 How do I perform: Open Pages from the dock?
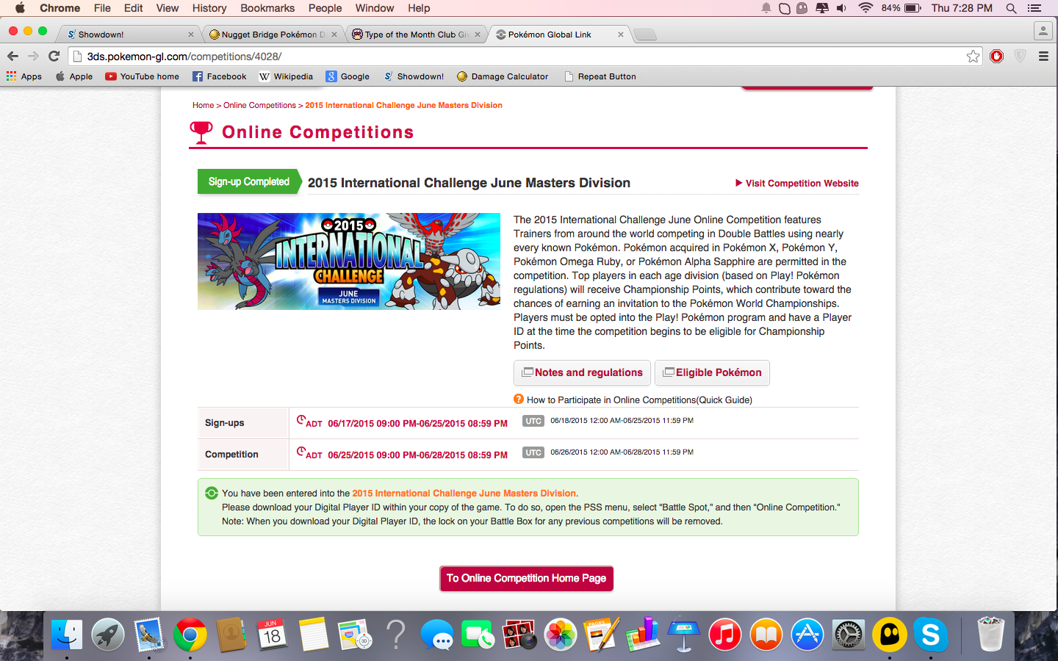[x=602, y=635]
